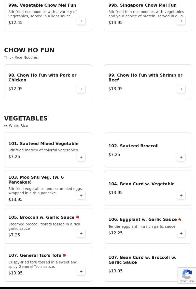The height and width of the screenshot is (289, 196).
Task: Add General Tso's Tofu to order
Action: [81, 271]
